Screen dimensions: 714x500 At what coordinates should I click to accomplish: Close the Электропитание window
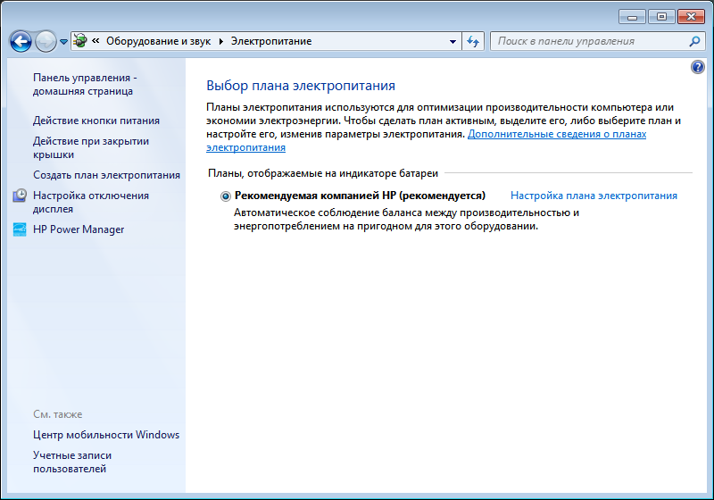[x=691, y=17]
